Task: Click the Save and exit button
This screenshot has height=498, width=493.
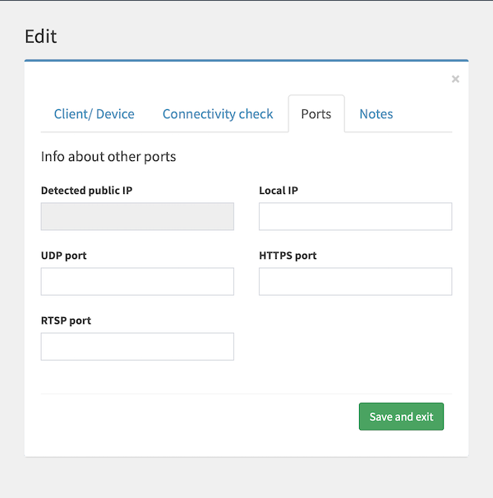Action: point(401,417)
